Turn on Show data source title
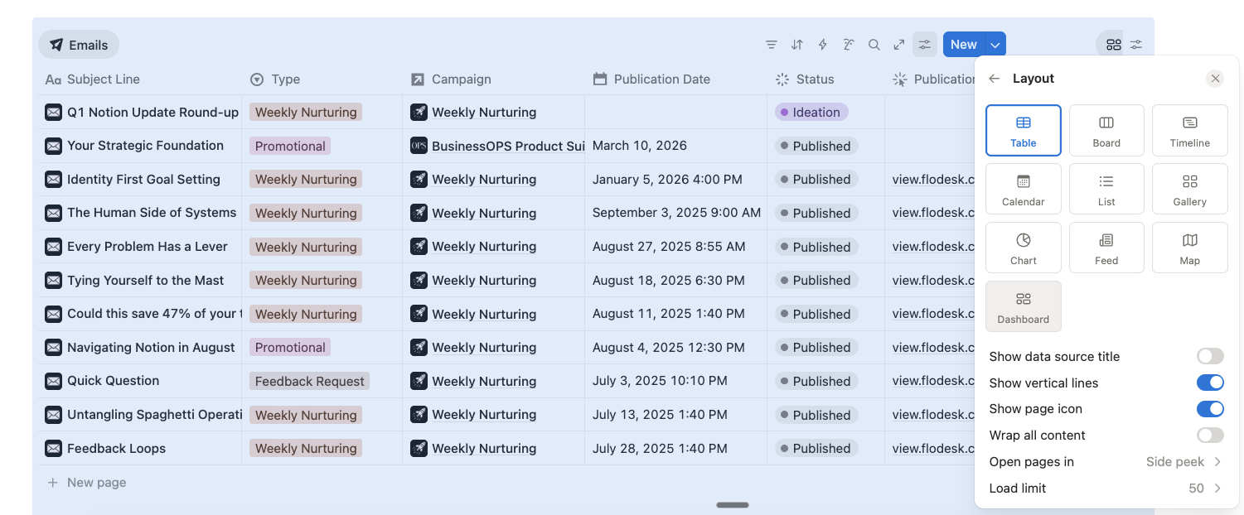 point(1210,356)
